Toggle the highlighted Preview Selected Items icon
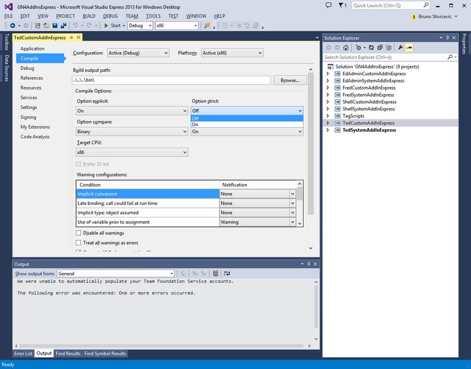This screenshot has height=369, width=471. (409, 48)
